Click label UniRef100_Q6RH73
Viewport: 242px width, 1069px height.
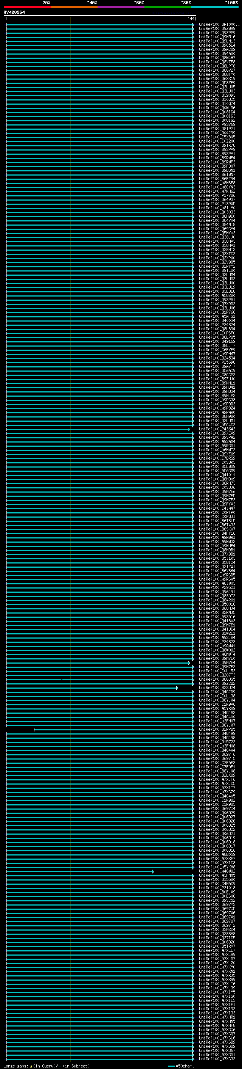click(x=217, y=483)
